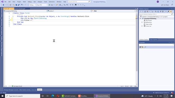Expand the Form1.vb node

coord(142,26)
